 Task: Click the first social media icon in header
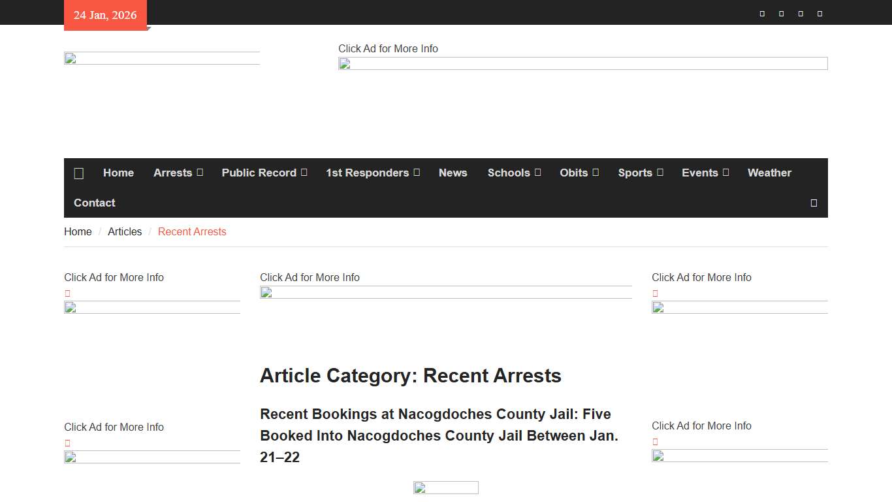tap(761, 13)
